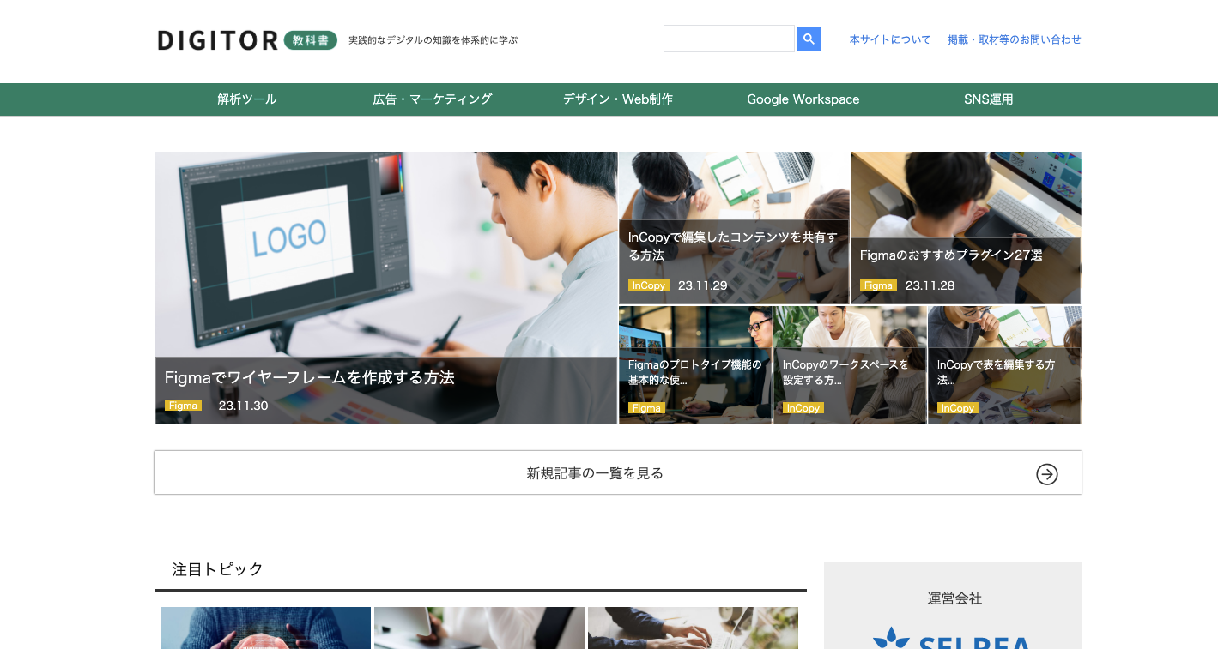Click the Figma tag on the prototype article
The height and width of the screenshot is (649, 1218).
pyautogui.click(x=646, y=408)
